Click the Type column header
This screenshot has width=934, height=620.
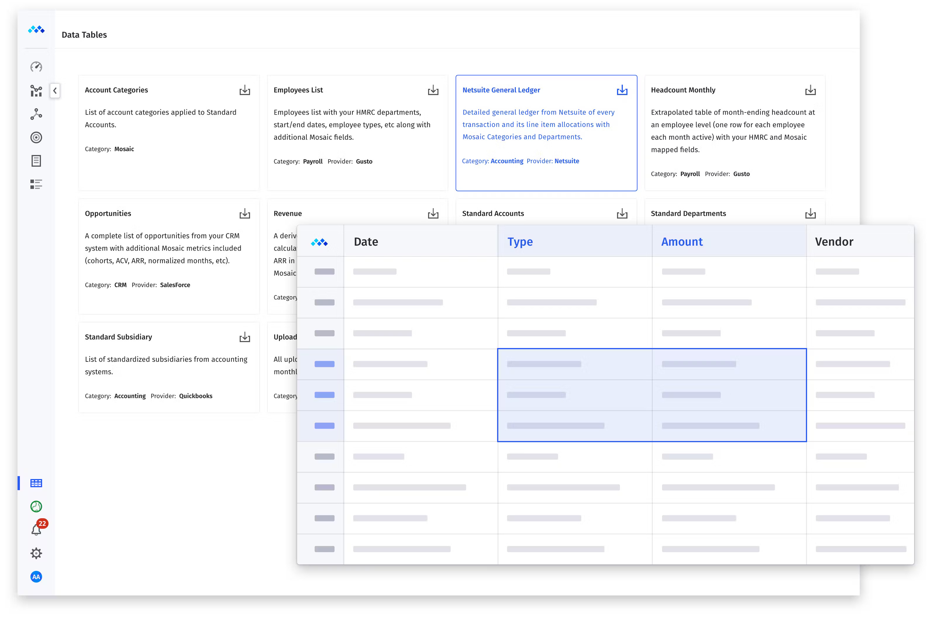pos(520,242)
